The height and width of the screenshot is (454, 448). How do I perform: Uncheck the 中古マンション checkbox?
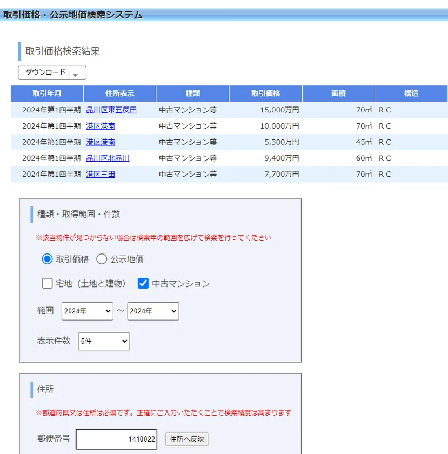(x=143, y=283)
